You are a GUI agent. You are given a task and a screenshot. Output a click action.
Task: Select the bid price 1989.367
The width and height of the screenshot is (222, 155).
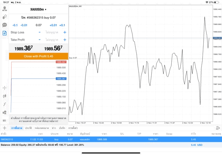point(24,49)
